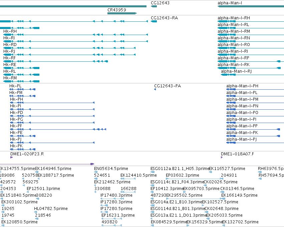The height and width of the screenshot is (227, 284).
Task: Select EST EP03602.3prime label
Action: pos(183,175)
